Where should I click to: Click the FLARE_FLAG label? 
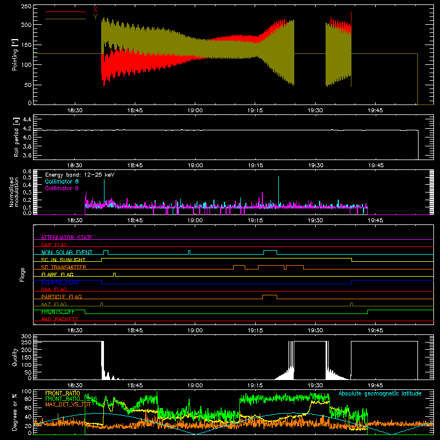click(57, 274)
